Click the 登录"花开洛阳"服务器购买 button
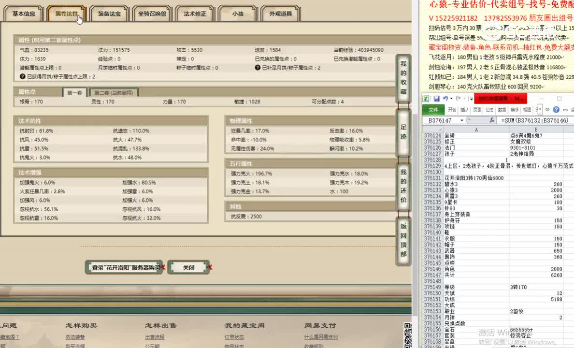This screenshot has width=574, height=348. point(124,267)
